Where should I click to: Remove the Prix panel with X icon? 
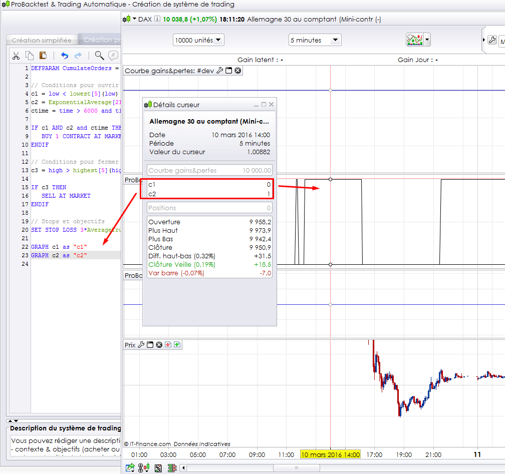click(159, 345)
